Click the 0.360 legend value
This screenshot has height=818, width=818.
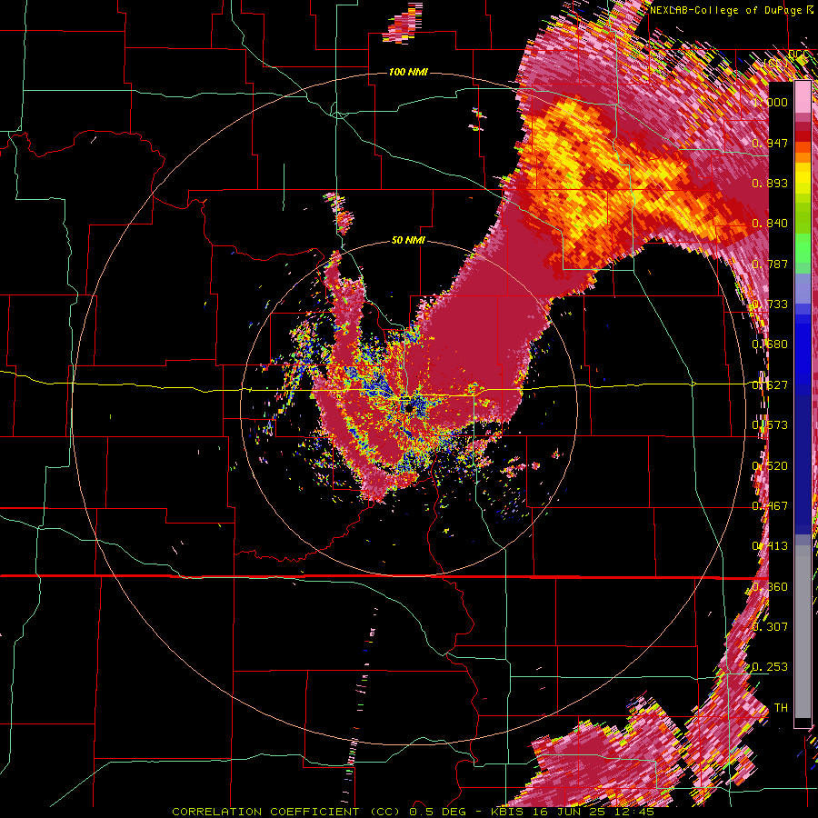coord(770,587)
